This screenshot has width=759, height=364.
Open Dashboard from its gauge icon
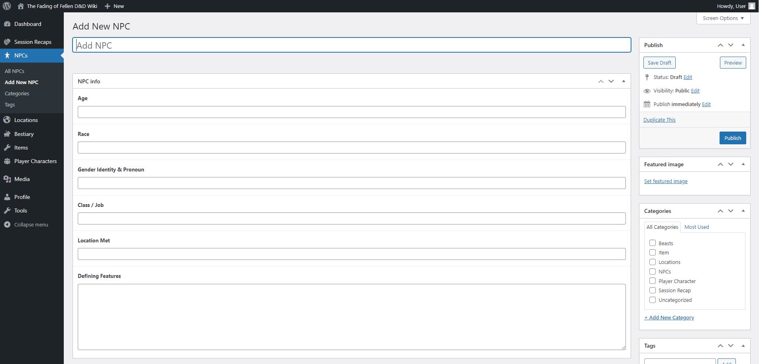click(7, 24)
